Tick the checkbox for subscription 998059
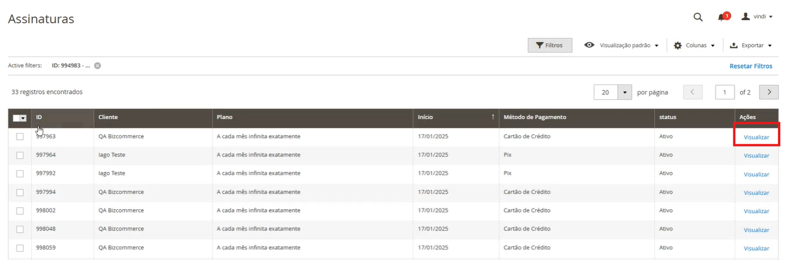Screen dimensions: 785x260 (x=20, y=248)
